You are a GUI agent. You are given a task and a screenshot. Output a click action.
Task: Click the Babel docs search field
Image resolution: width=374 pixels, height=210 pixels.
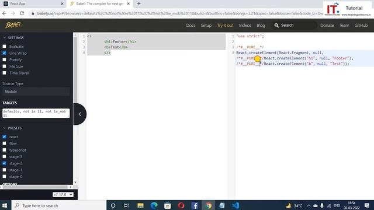(x=294, y=25)
